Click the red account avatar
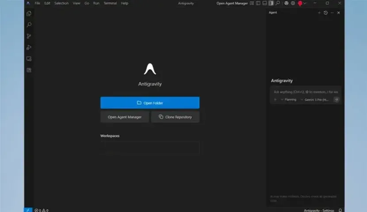 point(300,4)
